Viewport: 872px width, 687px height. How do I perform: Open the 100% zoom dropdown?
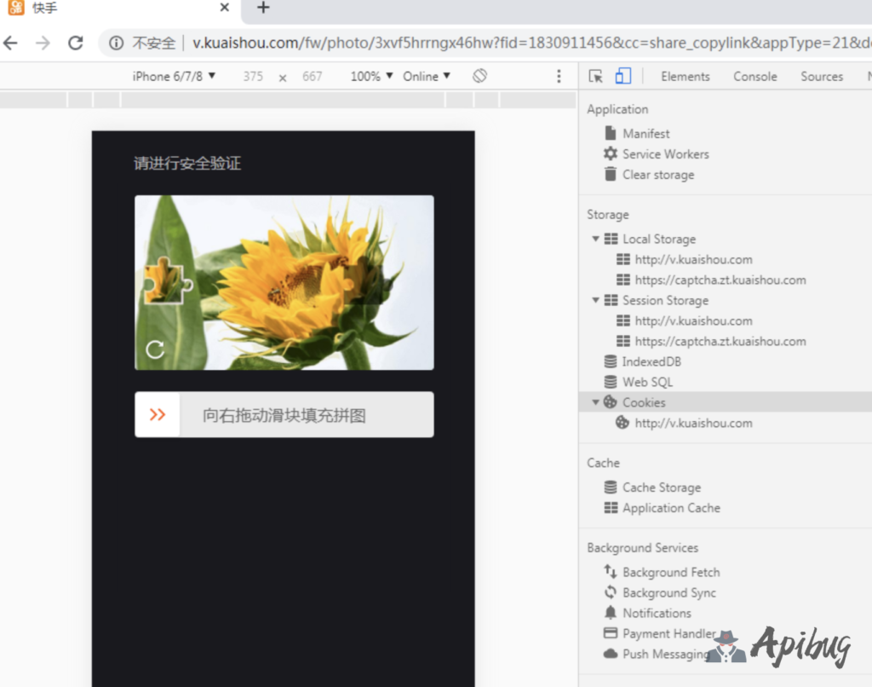coord(372,77)
